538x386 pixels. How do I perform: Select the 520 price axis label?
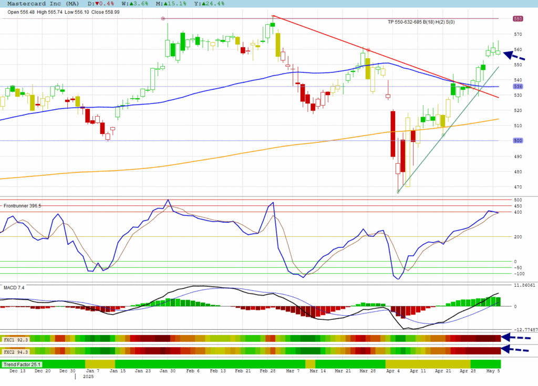point(518,110)
